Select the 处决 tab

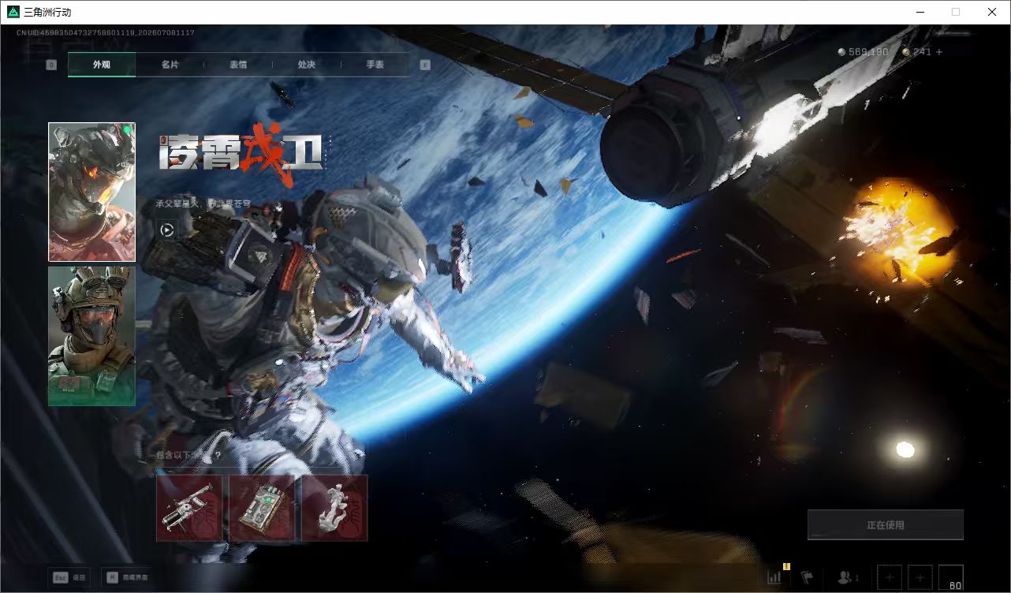pos(307,65)
